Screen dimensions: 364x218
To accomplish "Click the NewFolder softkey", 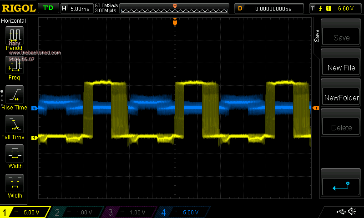I will pyautogui.click(x=341, y=98).
